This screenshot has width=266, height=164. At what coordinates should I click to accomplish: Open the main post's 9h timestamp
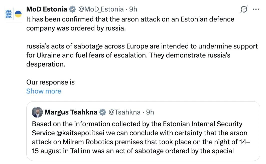(133, 9)
